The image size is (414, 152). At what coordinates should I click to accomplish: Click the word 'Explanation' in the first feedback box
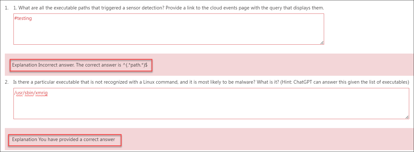[x=24, y=65]
